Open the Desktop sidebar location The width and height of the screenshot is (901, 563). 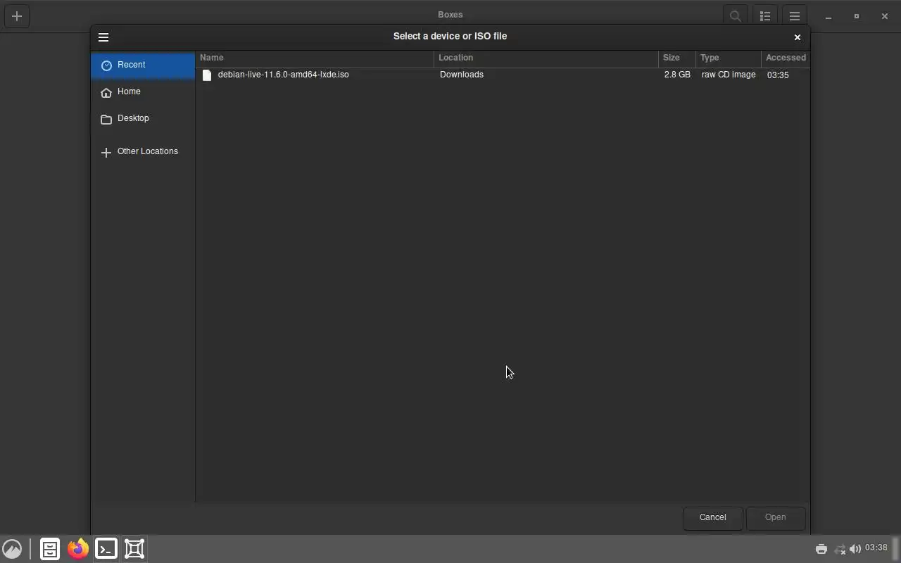143,119
